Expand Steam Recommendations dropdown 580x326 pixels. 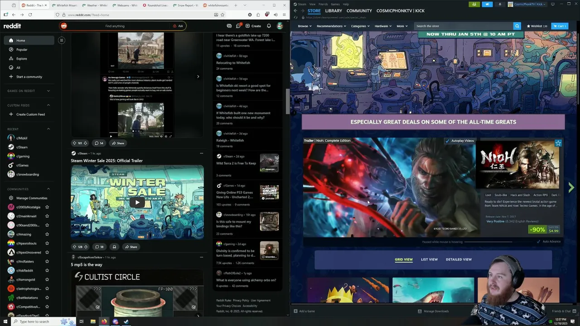pos(331,26)
